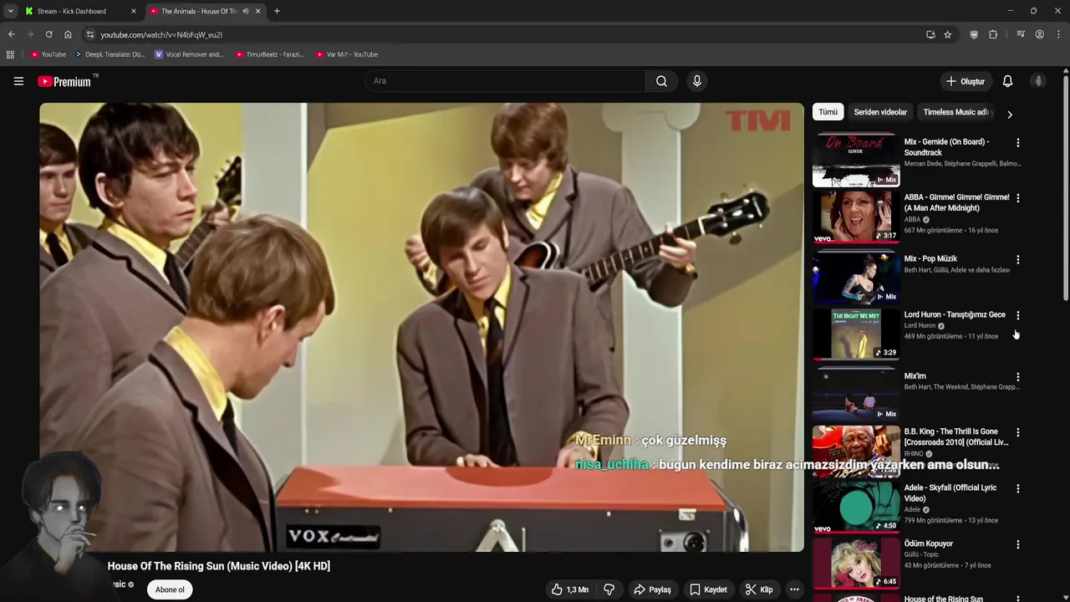1070x602 pixels.
Task: Open the apps grid in bookmarks bar
Action: (x=10, y=54)
